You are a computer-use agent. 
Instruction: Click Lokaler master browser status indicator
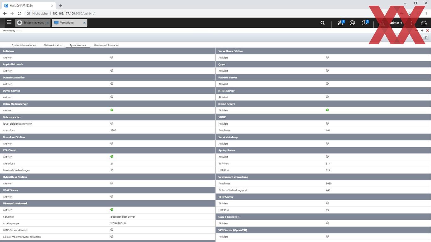[112, 236]
